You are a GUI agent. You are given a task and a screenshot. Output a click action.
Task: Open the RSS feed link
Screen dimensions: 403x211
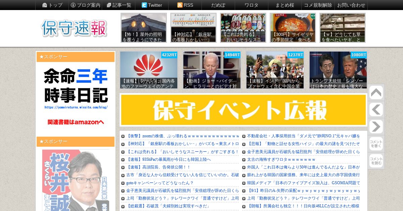tap(185, 5)
